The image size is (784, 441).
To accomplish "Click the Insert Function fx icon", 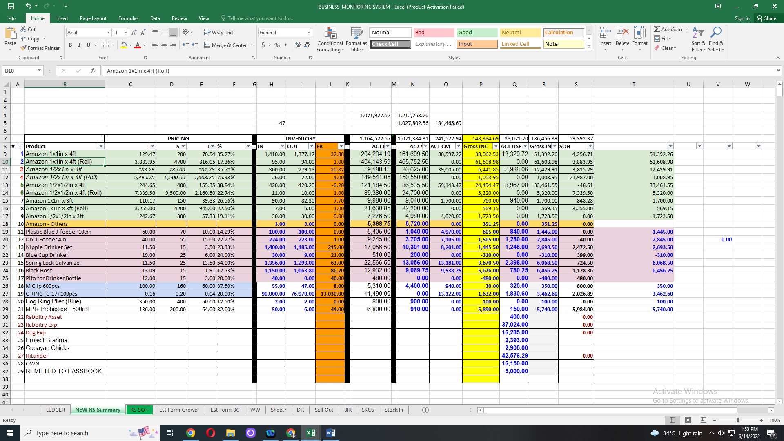I will (93, 71).
